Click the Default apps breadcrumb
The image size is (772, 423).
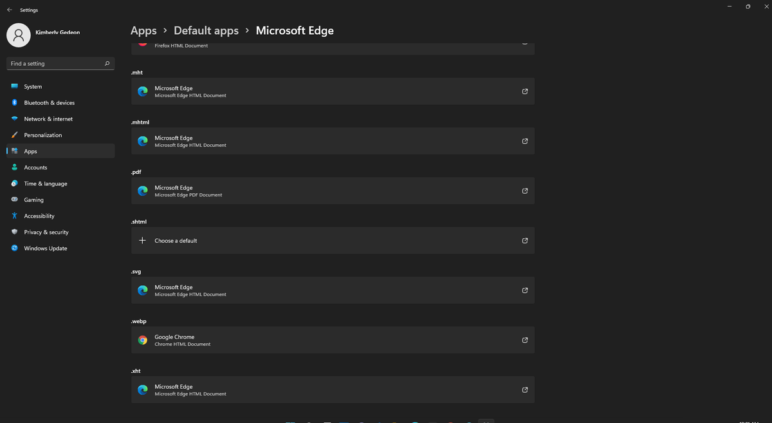[x=206, y=31]
